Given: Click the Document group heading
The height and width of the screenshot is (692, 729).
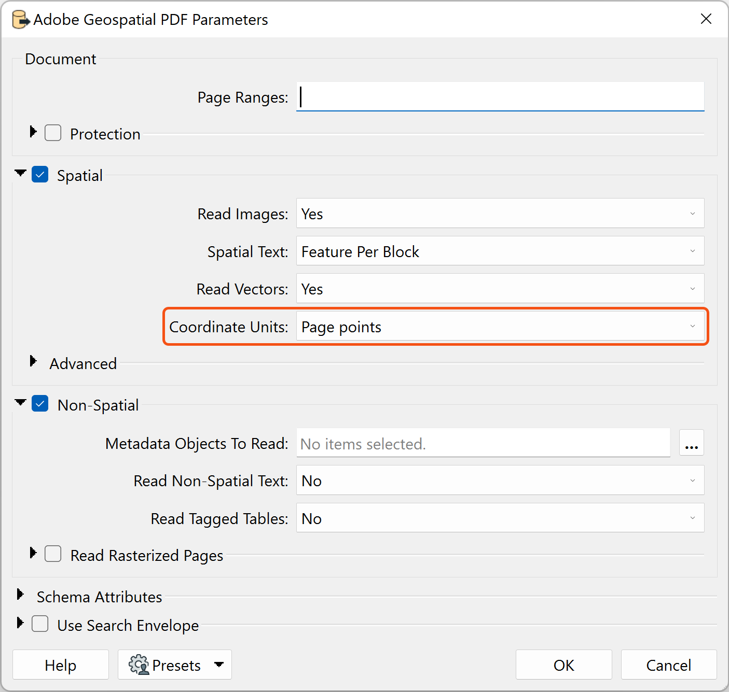Looking at the screenshot, I should [x=61, y=59].
